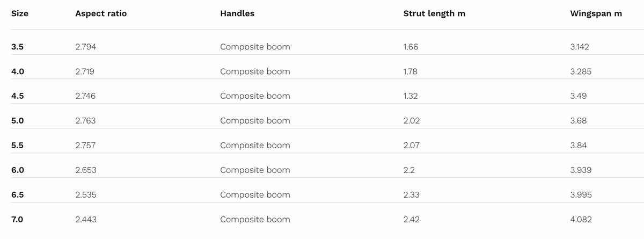
Task: Select the size 6.5 row label
Action: (x=17, y=195)
